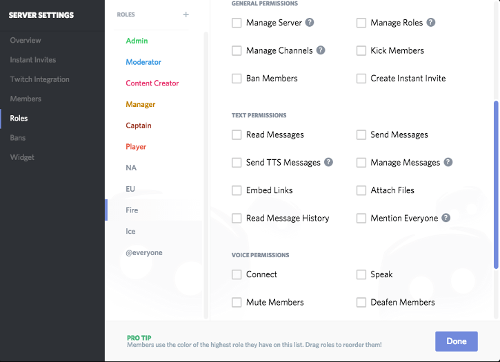Tick the Speak voice permission
500x362 pixels.
click(361, 274)
